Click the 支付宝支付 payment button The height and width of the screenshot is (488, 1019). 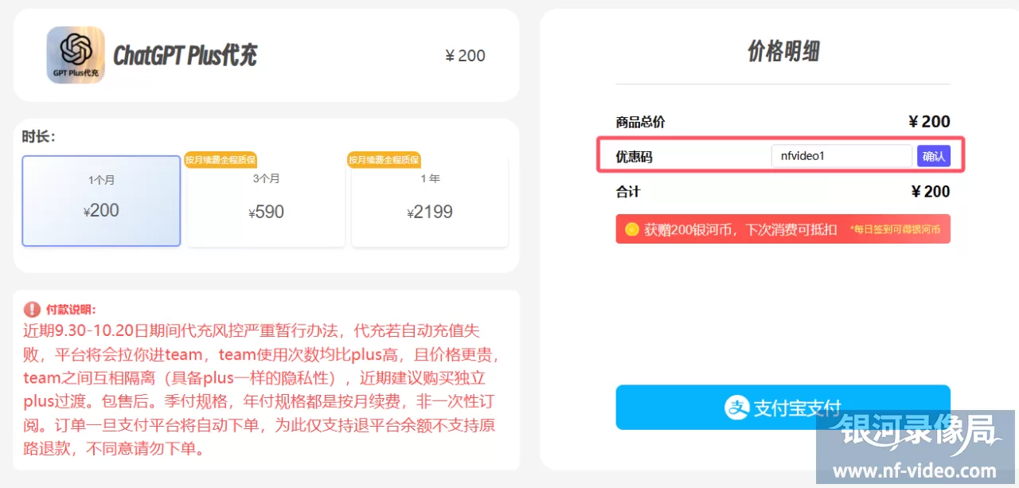click(x=783, y=407)
